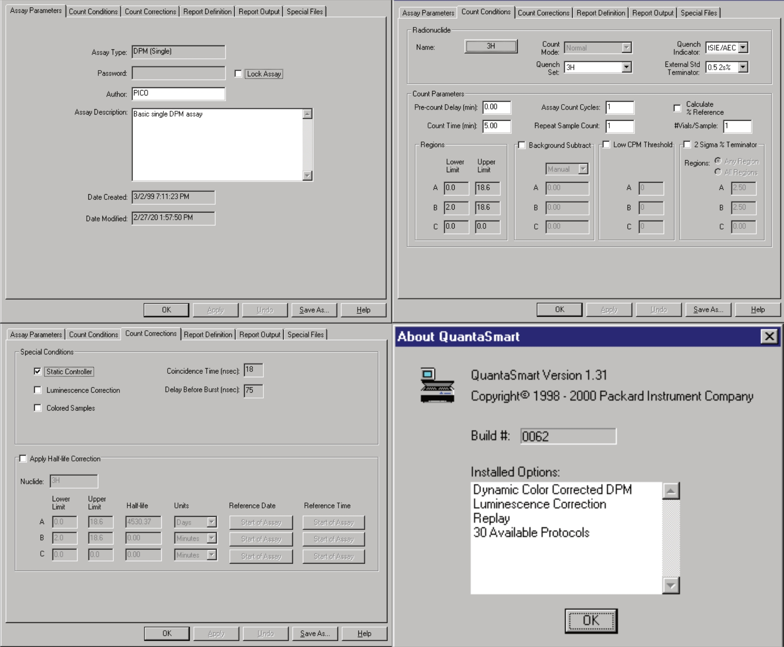Open the Minutes units dropdown in half-life row B
784x647 pixels.
[x=212, y=538]
